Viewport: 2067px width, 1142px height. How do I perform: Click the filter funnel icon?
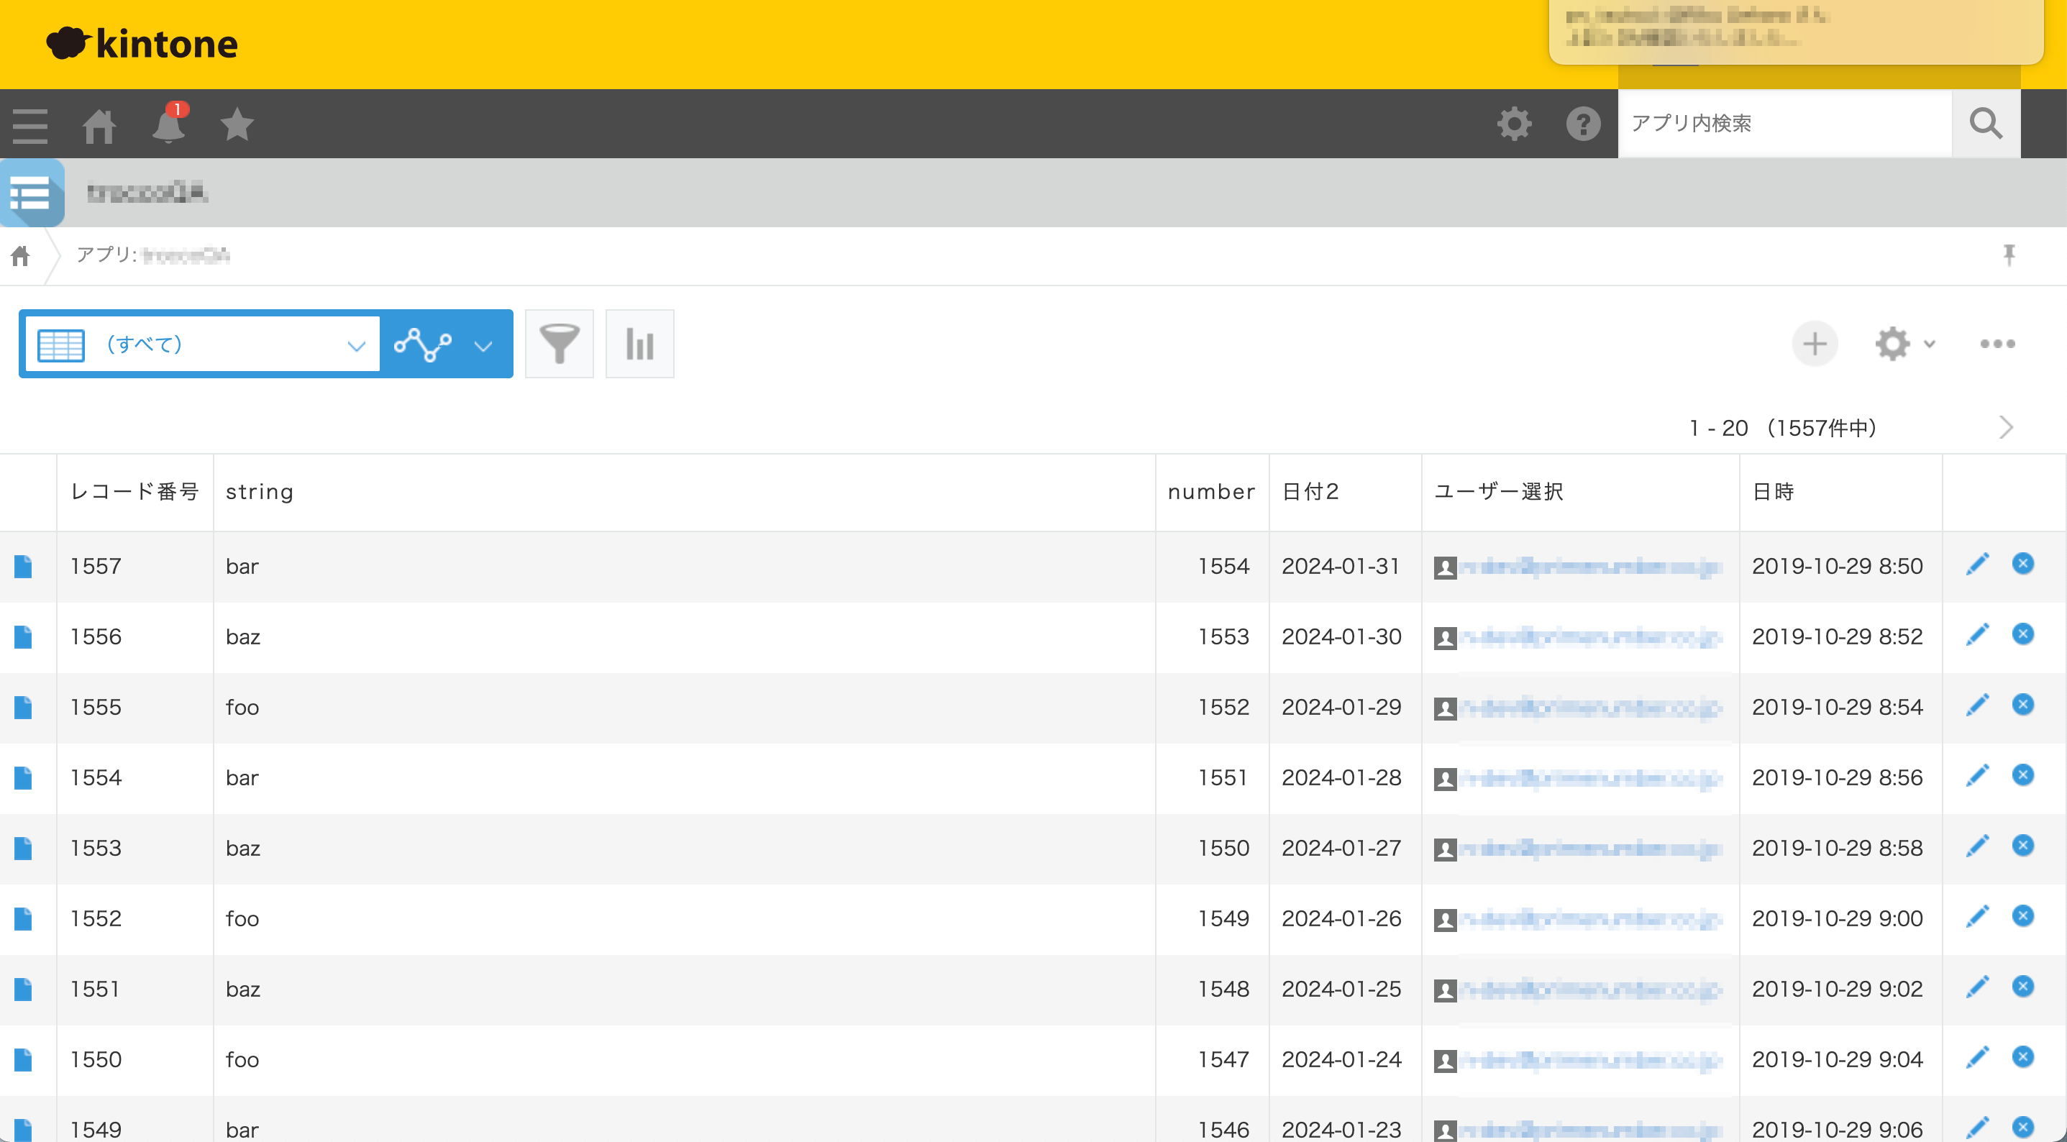(x=559, y=344)
